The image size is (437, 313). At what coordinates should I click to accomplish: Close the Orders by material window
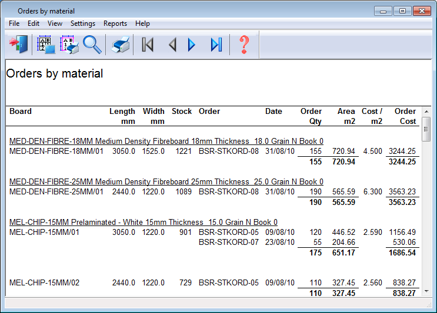pyautogui.click(x=422, y=11)
